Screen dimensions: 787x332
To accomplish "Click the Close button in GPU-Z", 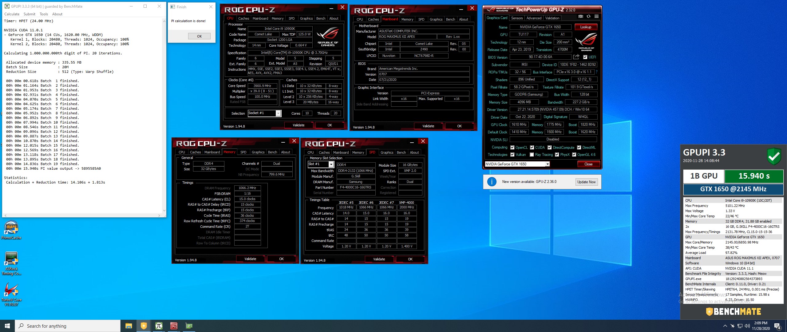I will (x=588, y=164).
